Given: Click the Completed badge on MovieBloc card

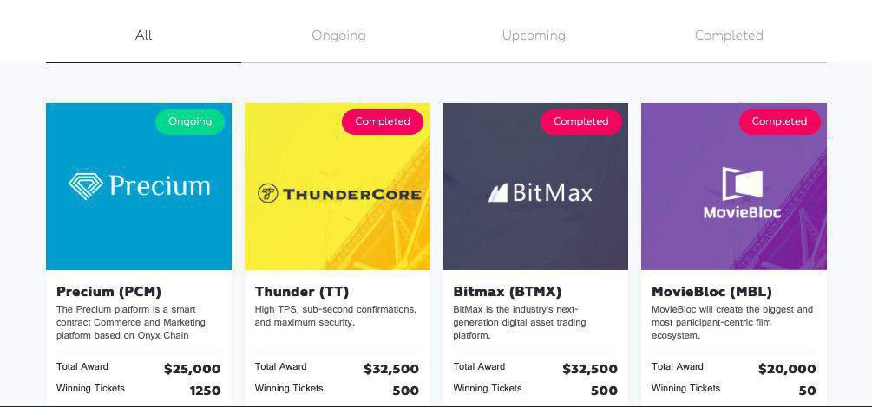Looking at the screenshot, I should (779, 121).
